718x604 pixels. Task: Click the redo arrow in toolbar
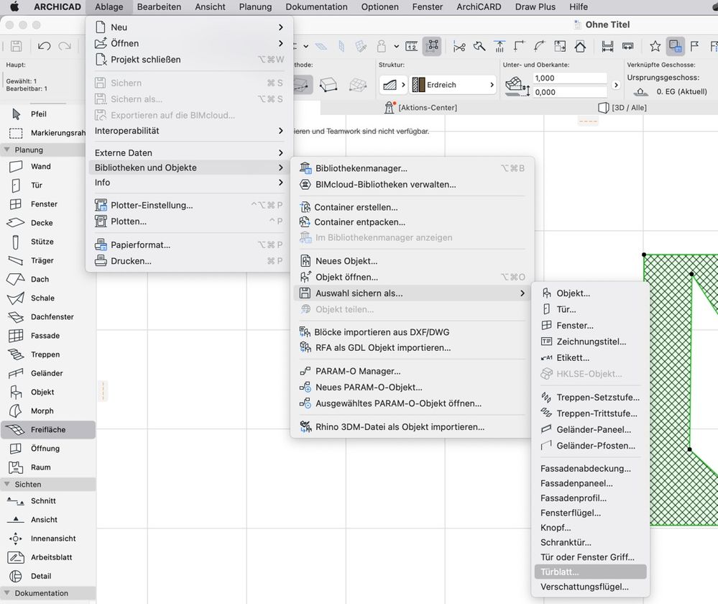pos(65,46)
